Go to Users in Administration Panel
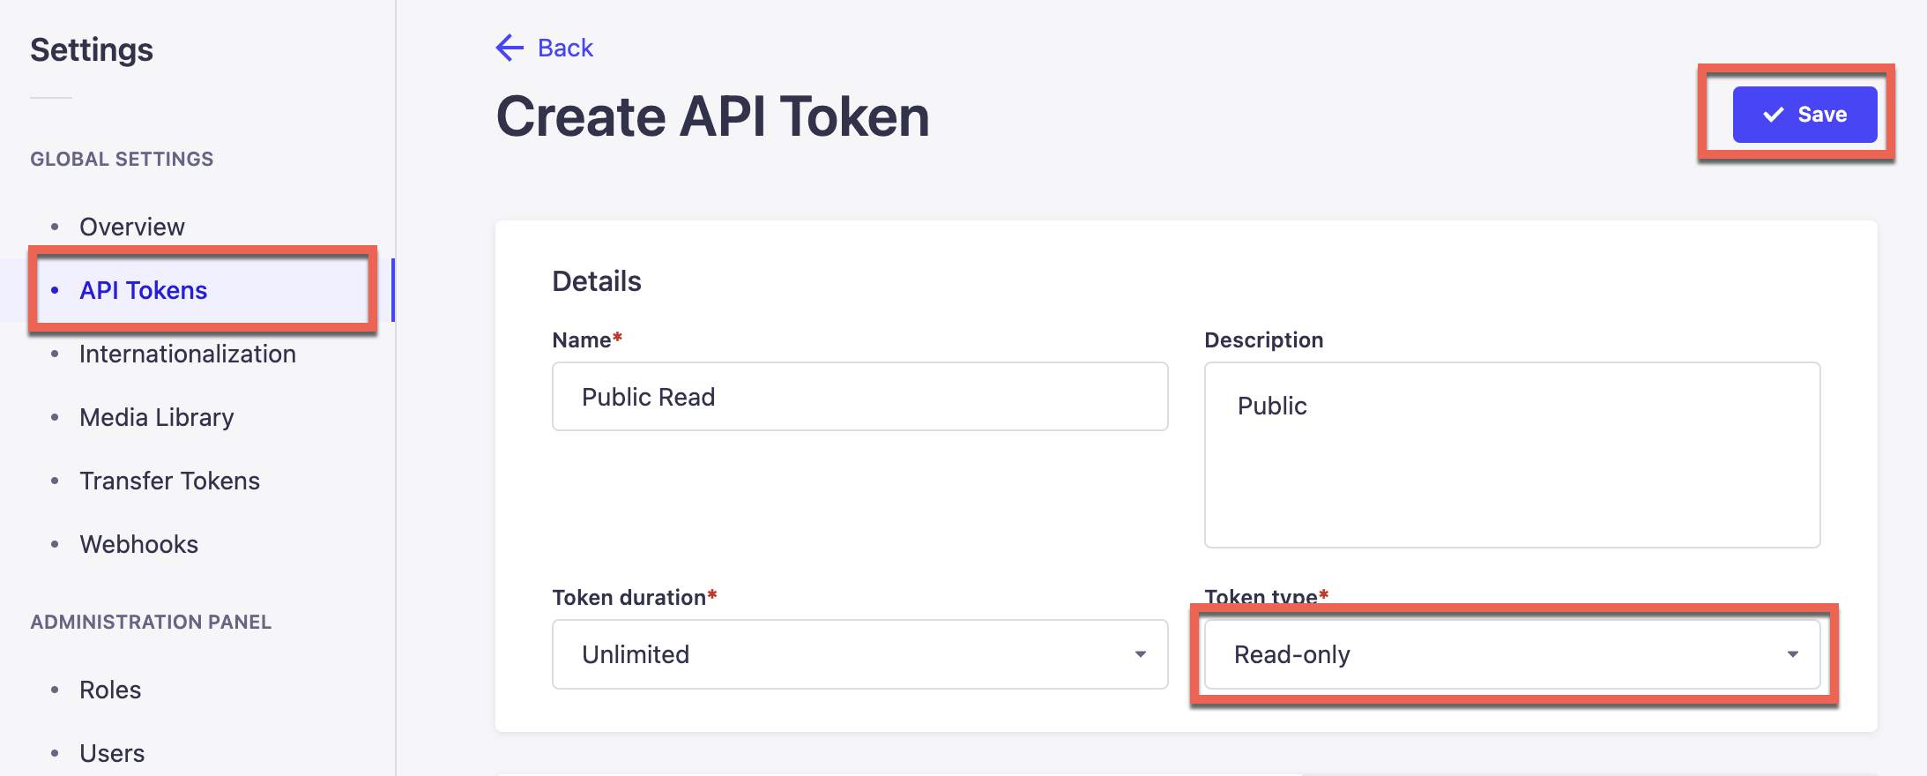1927x776 pixels. [x=112, y=753]
